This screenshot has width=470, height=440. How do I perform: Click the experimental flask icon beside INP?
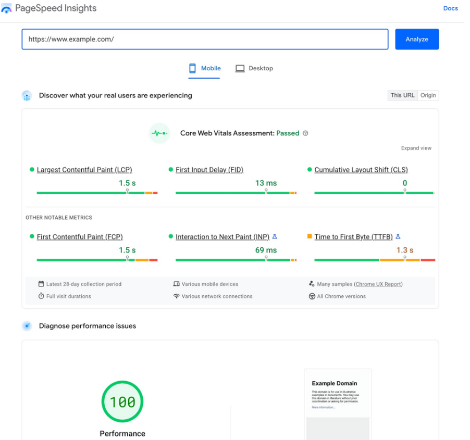[x=275, y=237]
